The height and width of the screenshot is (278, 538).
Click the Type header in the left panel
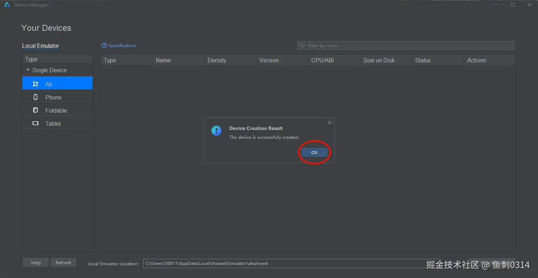pos(57,59)
